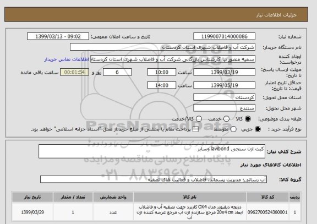Click the general description field کیت ازن سنجی
Image resolution: width=317 pixels, height=224 pixels.
click(x=152, y=151)
